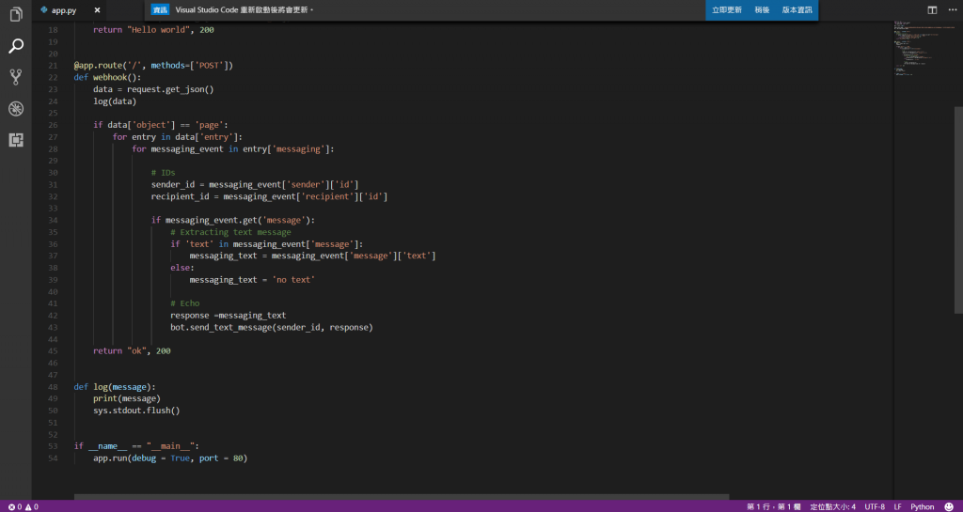Click "if data['object'] == 'page':" line
Screen dimensions: 963x512
point(160,125)
